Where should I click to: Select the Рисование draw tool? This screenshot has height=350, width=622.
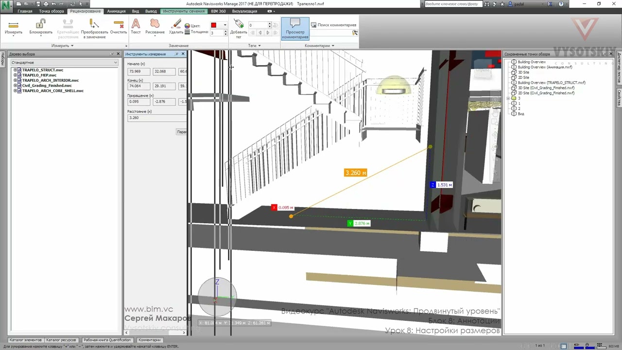click(x=155, y=27)
